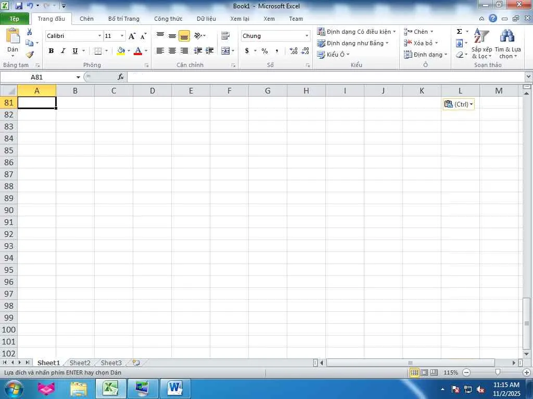Click the Windows Start button
Image resolution: width=533 pixels, height=399 pixels.
(13, 389)
